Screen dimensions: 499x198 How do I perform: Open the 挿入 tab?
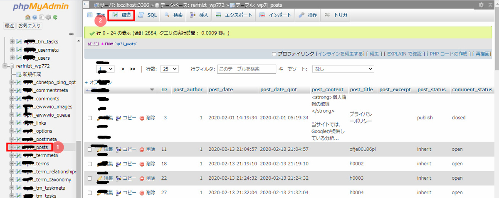[x=199, y=15]
